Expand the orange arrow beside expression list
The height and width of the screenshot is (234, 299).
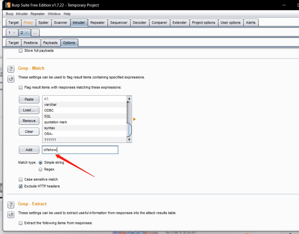click(x=134, y=119)
